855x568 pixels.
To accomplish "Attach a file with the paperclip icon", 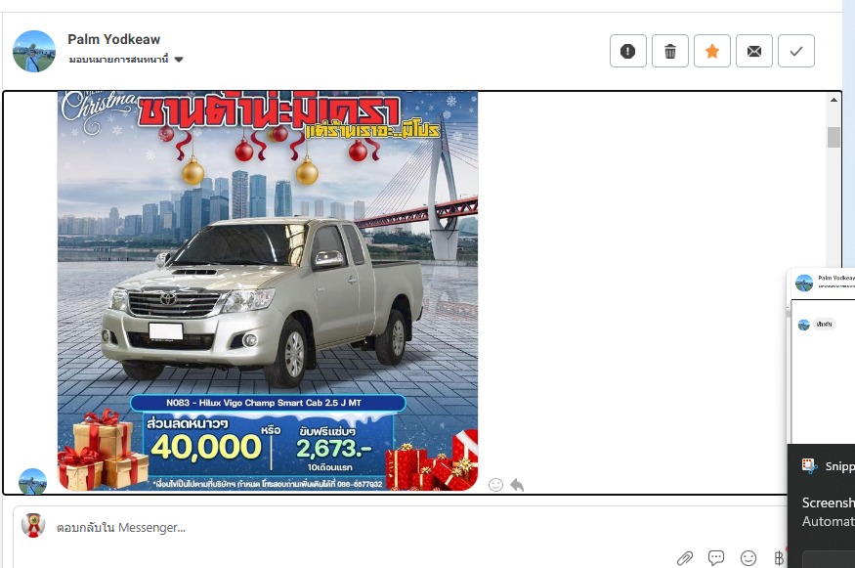I will coord(685,557).
